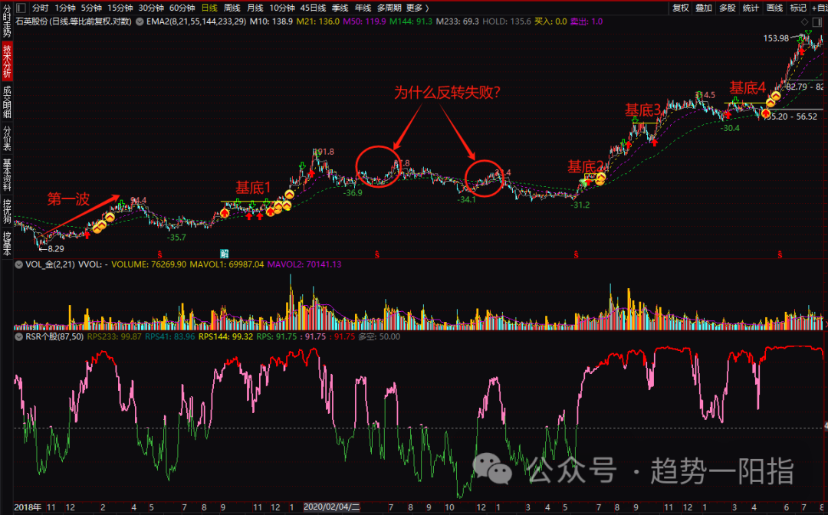Screen dimensions: 828x515
Task: Click the EMA2(8,21,55,144,233,29) indicator label
Action: [196, 21]
